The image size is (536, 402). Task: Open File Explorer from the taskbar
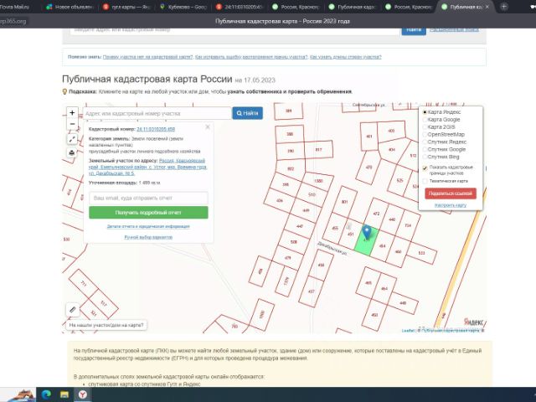click(64, 394)
